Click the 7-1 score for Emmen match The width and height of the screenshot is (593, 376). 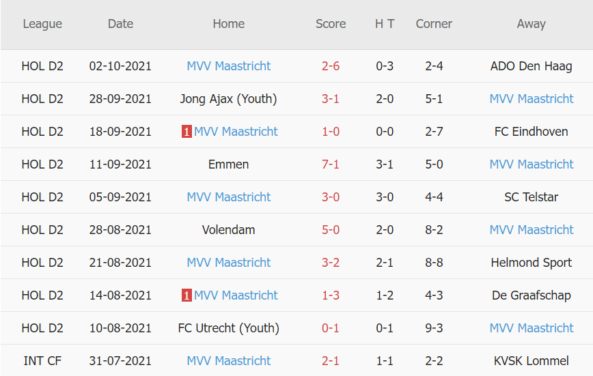[x=331, y=164]
